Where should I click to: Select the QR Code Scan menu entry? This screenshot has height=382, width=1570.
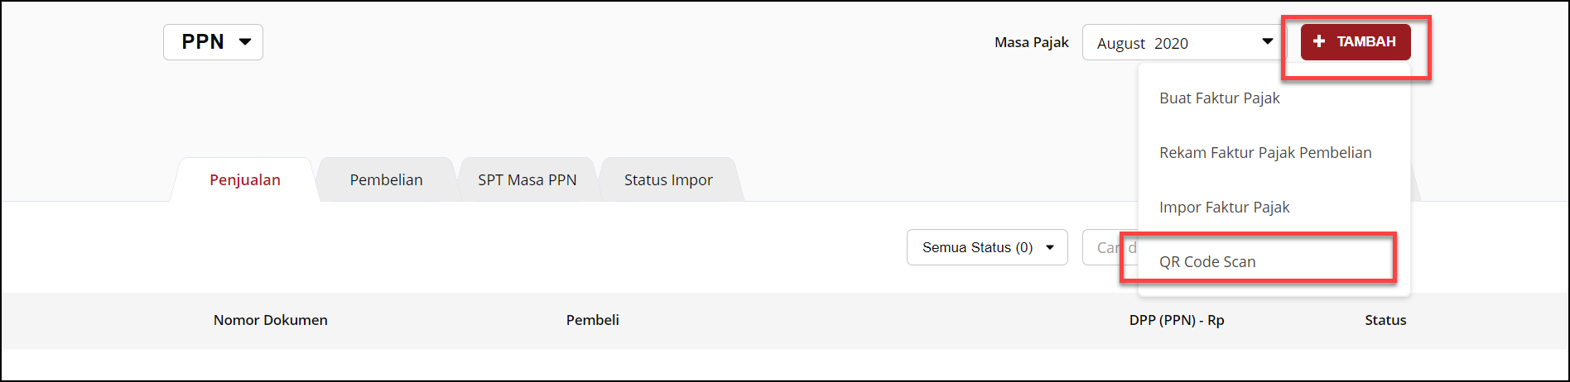pos(1206,262)
